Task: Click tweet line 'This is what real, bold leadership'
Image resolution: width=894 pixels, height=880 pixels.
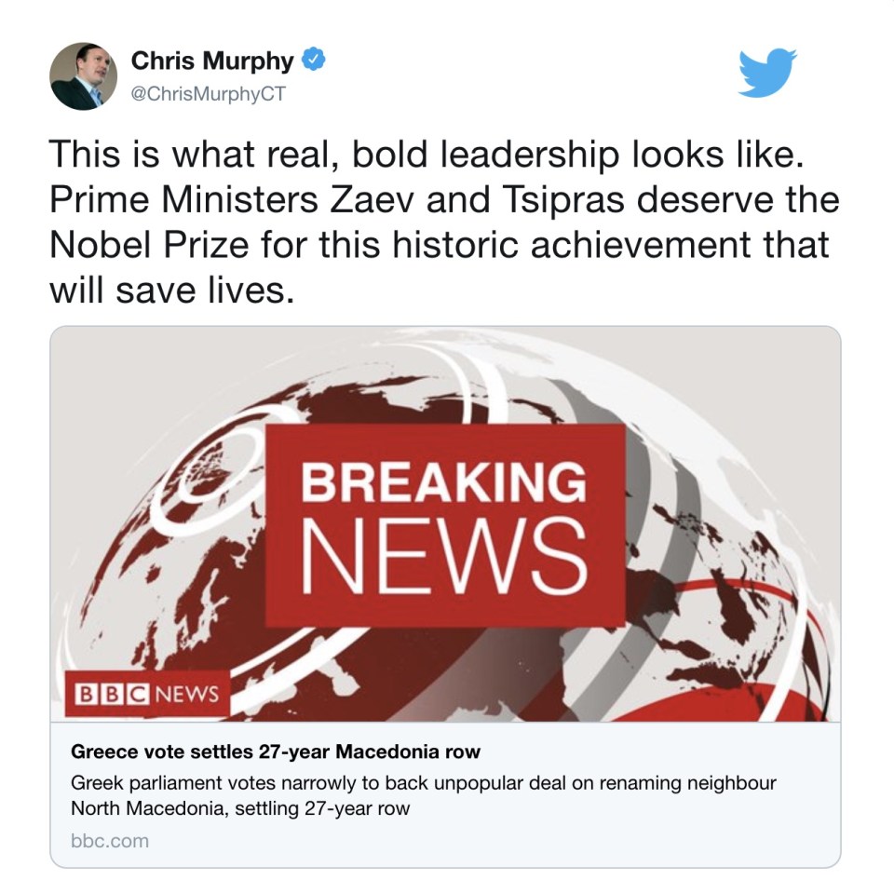Action: pyautogui.click(x=427, y=155)
